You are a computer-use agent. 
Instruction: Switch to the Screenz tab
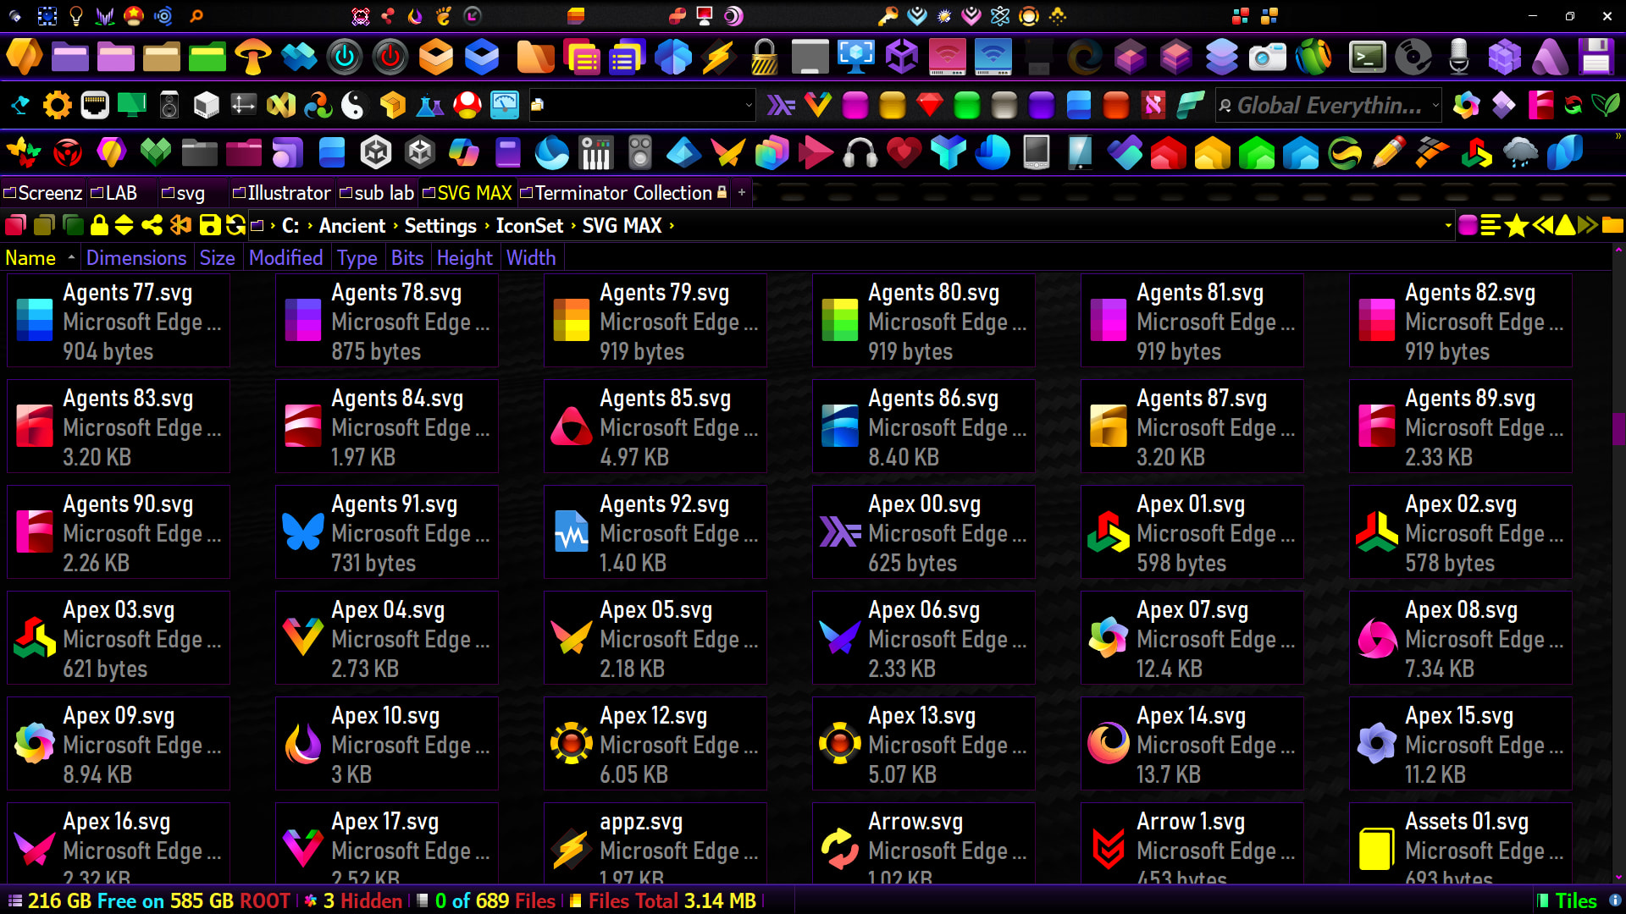tap(43, 193)
